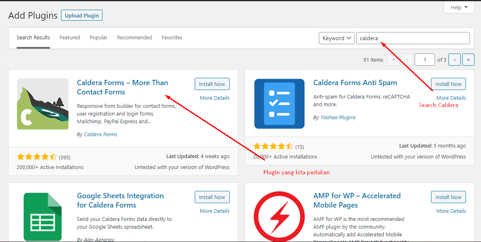Image resolution: width=481 pixels, height=242 pixels.
Task: Open the Alex Agranov author link
Action: [99, 239]
